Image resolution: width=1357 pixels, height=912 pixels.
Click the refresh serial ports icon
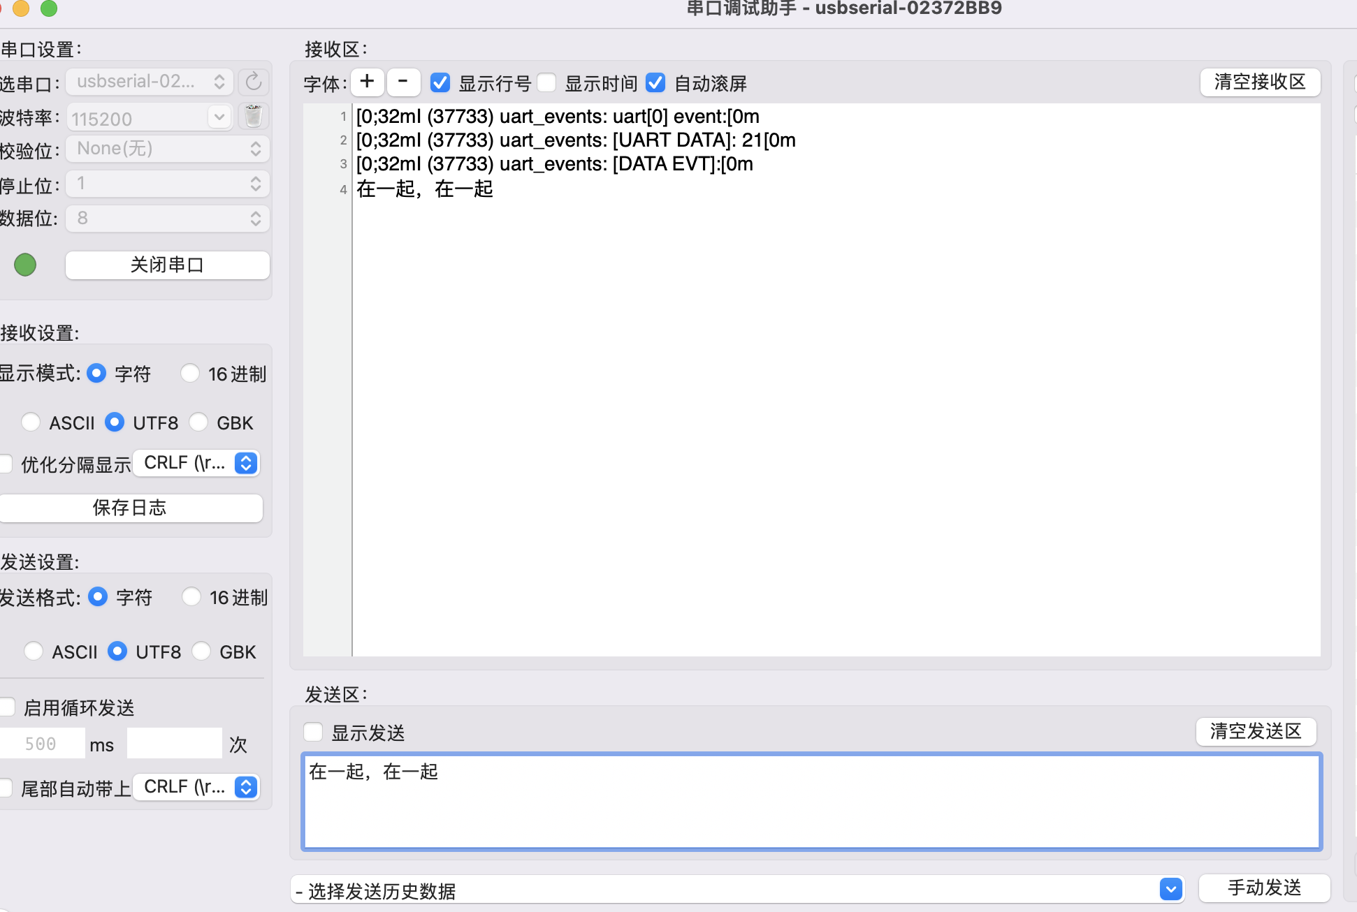(x=254, y=82)
